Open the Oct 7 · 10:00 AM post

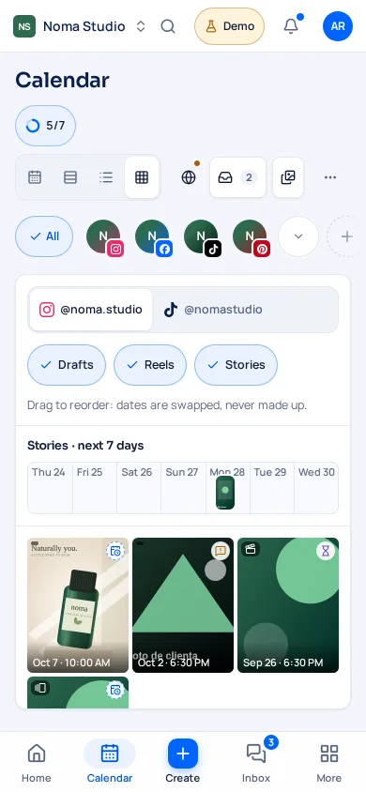78,605
